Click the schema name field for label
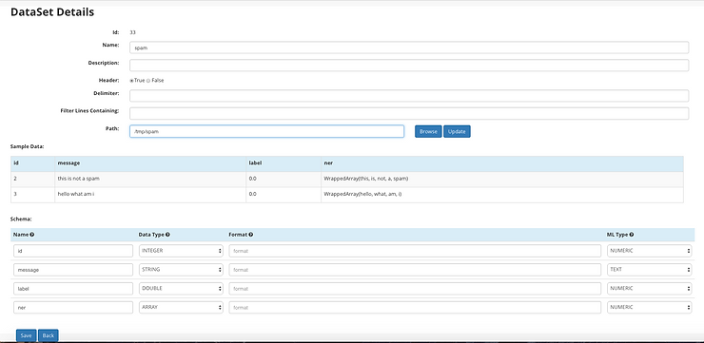 (73, 288)
